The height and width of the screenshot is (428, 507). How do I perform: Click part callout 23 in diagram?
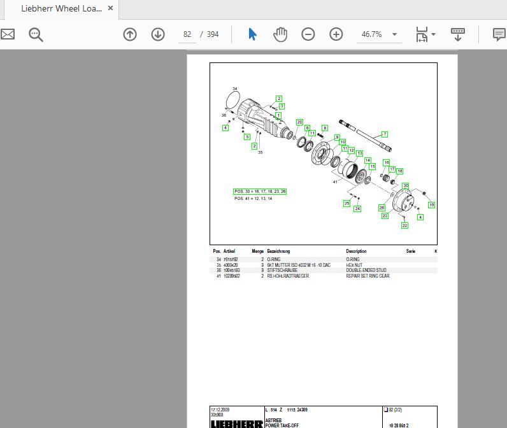(385, 216)
